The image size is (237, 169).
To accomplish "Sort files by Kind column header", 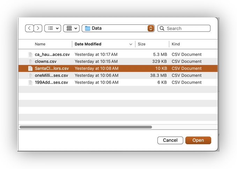I will point(176,44).
